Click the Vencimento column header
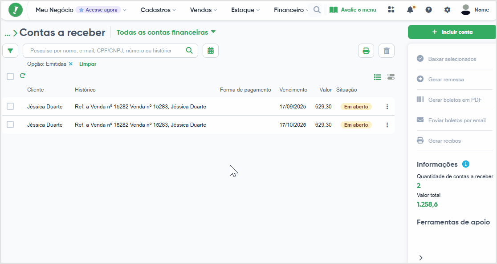Image resolution: width=497 pixels, height=264 pixels. [293, 90]
